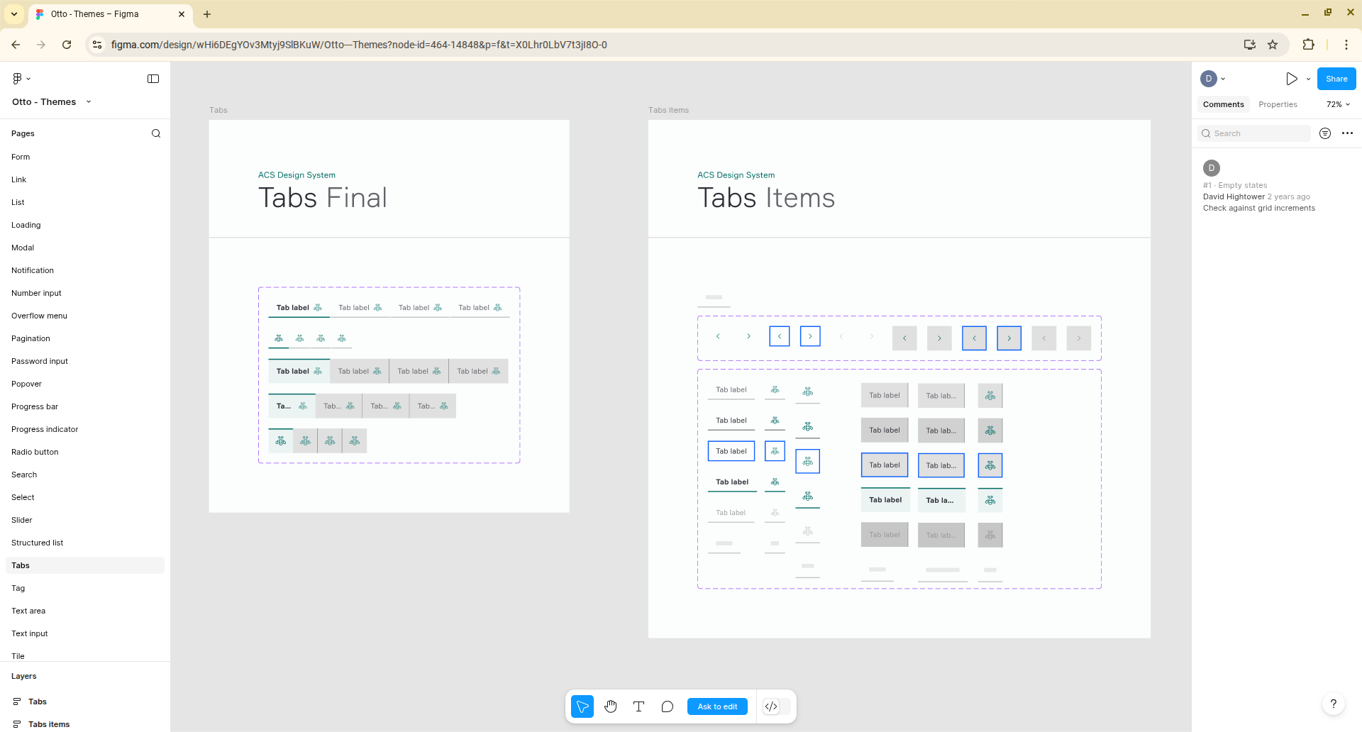Select the Text tool

coord(638,706)
